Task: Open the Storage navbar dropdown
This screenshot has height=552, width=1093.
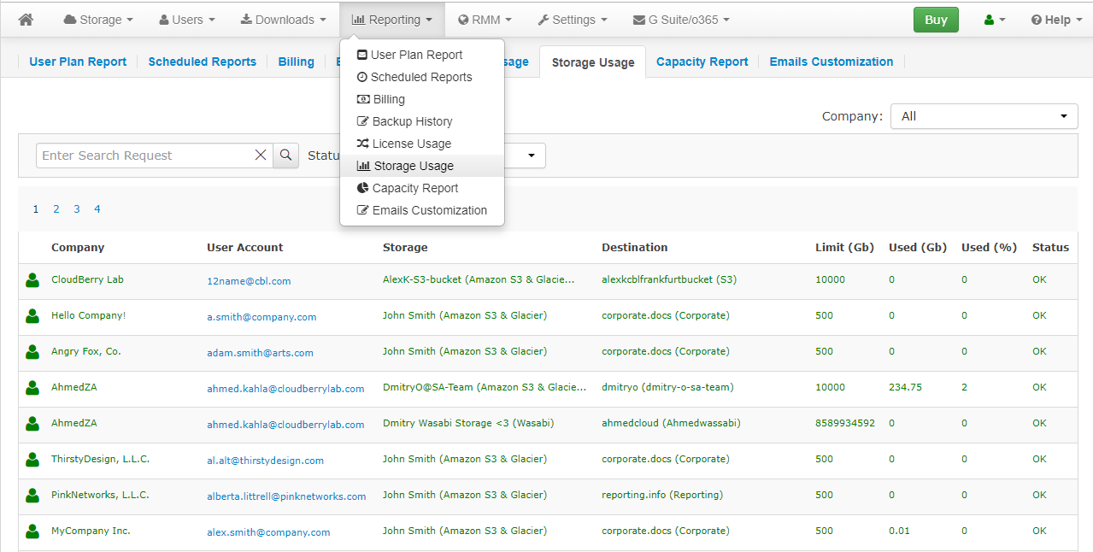Action: click(x=98, y=20)
